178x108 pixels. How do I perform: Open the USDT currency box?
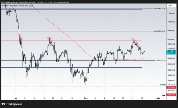click(x=171, y=6)
